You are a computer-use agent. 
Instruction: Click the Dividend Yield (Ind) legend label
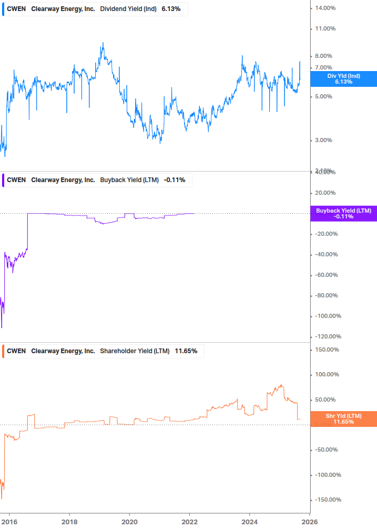128,9
